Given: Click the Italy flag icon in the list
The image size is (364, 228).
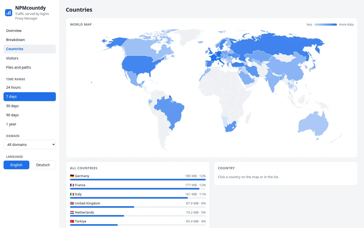Looking at the screenshot, I should click(72, 194).
